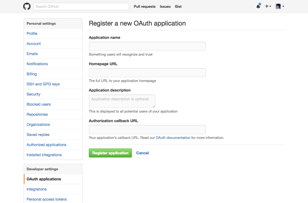Open the create new dropdown plus icon
The width and height of the screenshot is (308, 203).
[266, 6]
